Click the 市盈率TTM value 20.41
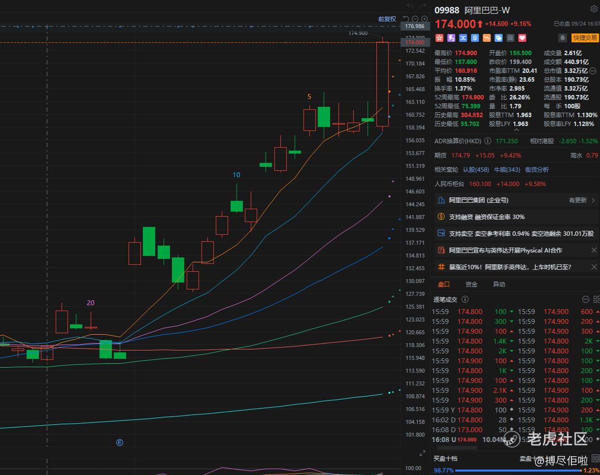Viewport: 600px width, 475px height. 530,71
